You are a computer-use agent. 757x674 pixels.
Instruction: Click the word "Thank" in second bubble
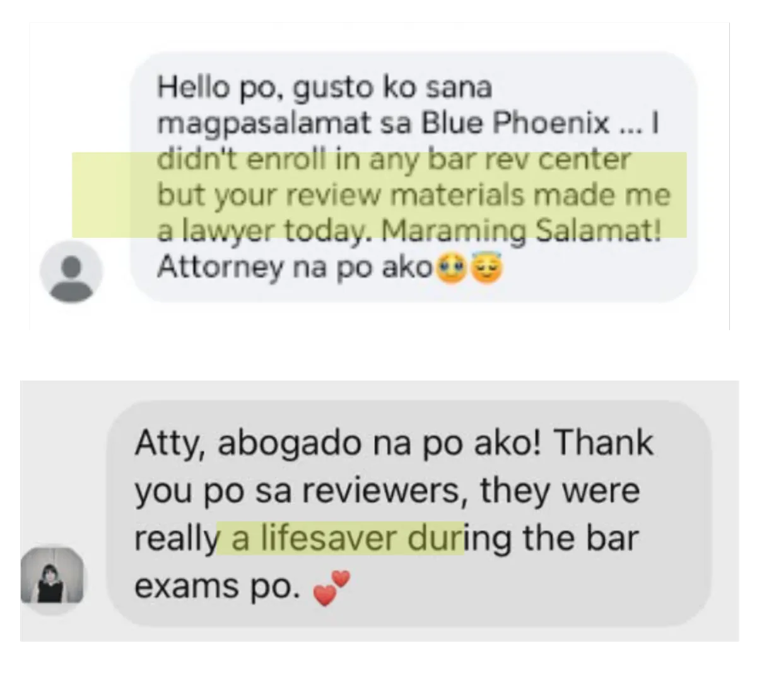click(x=604, y=442)
